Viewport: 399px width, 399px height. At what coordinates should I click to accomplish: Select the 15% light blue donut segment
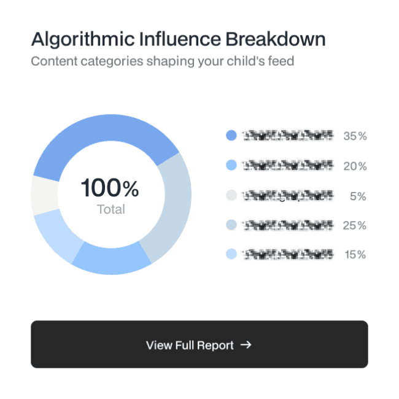point(58,235)
